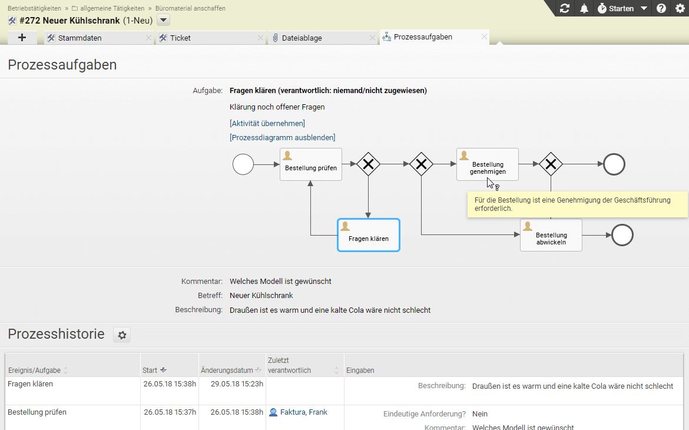
Task: Click the tools icon before #272 title
Action: coord(12,21)
